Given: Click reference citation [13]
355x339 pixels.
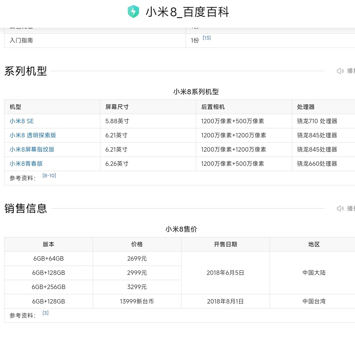Looking at the screenshot, I should click(206, 38).
